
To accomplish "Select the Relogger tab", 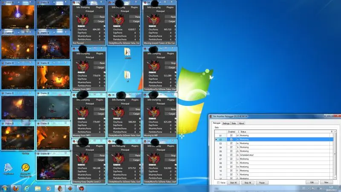I will coord(217,123).
